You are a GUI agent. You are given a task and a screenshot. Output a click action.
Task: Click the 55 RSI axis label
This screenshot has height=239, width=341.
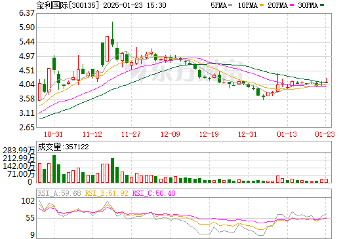click(x=30, y=218)
